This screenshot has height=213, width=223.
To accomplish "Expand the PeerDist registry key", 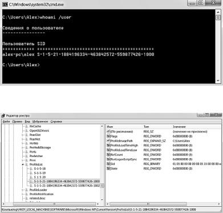I will coord(23,135).
